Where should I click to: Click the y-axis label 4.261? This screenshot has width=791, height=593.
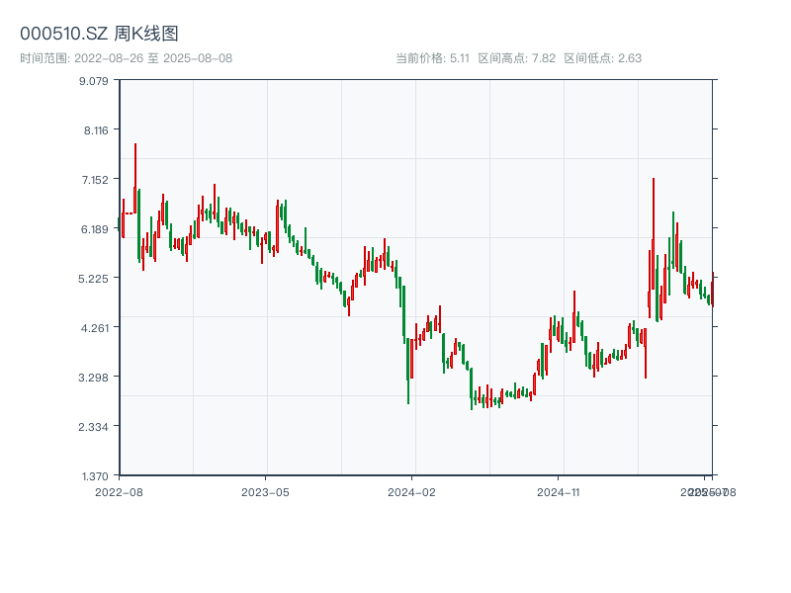(94, 328)
